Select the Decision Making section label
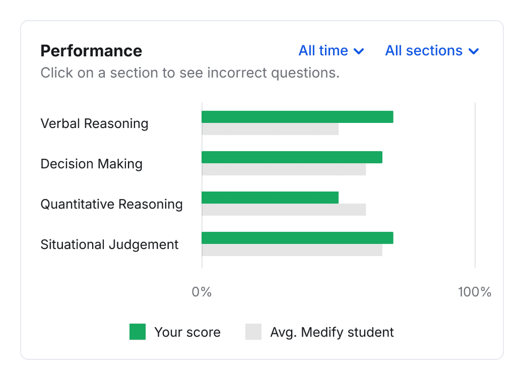 click(91, 164)
